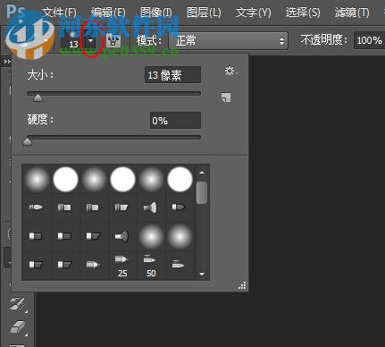Click the brush picker corner resize grip
Viewport: 385px width, 347px height.
(x=242, y=285)
